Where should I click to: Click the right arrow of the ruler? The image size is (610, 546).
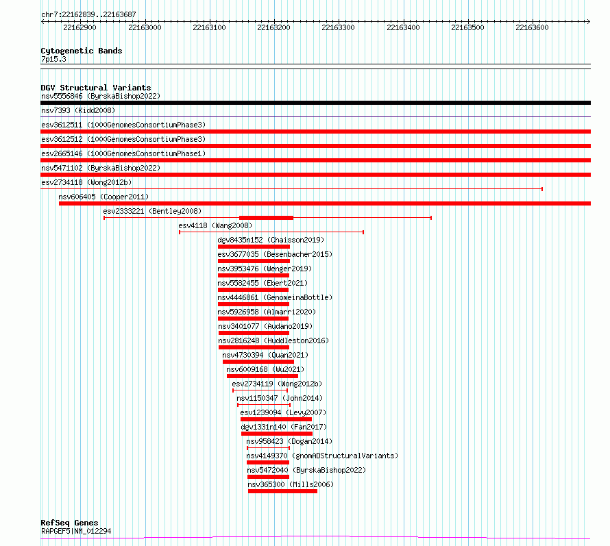pyautogui.click(x=588, y=22)
